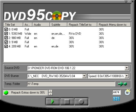Image resolution: width=136 pixels, height=112 pixels.
Task: Toggle checkbox for title set 1: 5393 MB
Action: 6,33
